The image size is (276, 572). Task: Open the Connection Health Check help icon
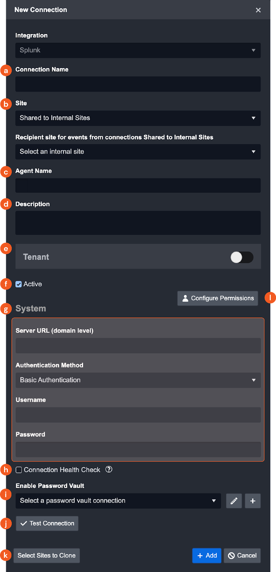[109, 469]
